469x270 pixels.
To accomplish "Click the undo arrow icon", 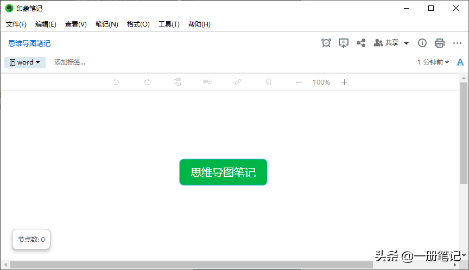I will 116,82.
